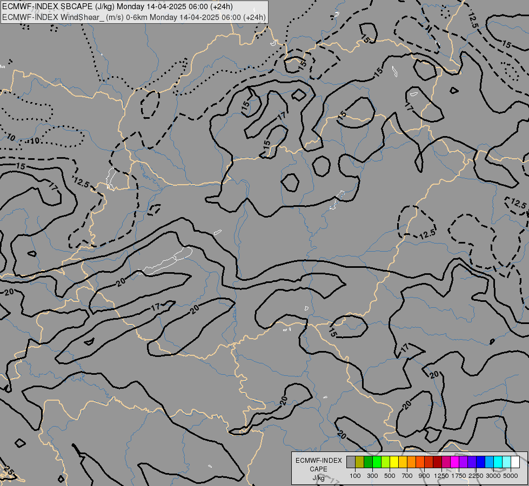Click the amber swatch right of yellow

[403, 462]
